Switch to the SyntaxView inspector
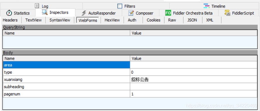The height and width of the screenshot is (111, 260). pos(60,20)
